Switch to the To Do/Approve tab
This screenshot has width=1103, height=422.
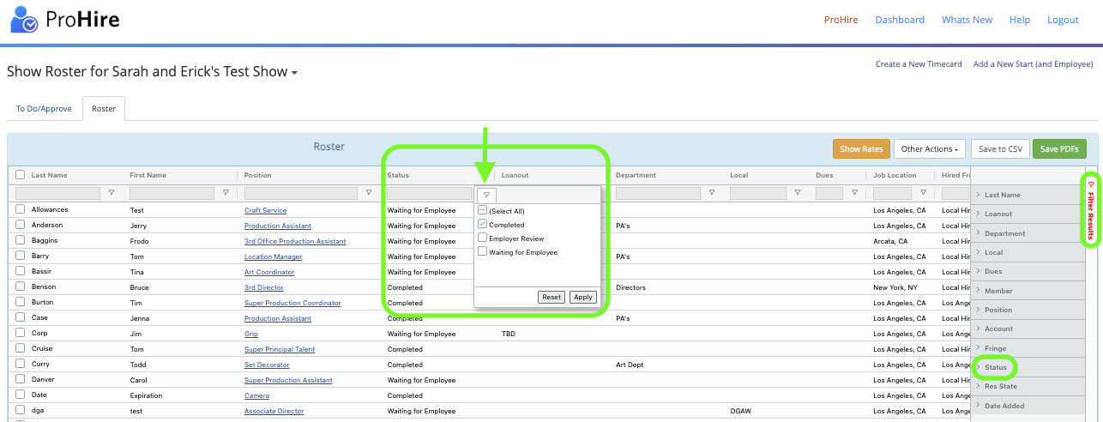pos(44,109)
